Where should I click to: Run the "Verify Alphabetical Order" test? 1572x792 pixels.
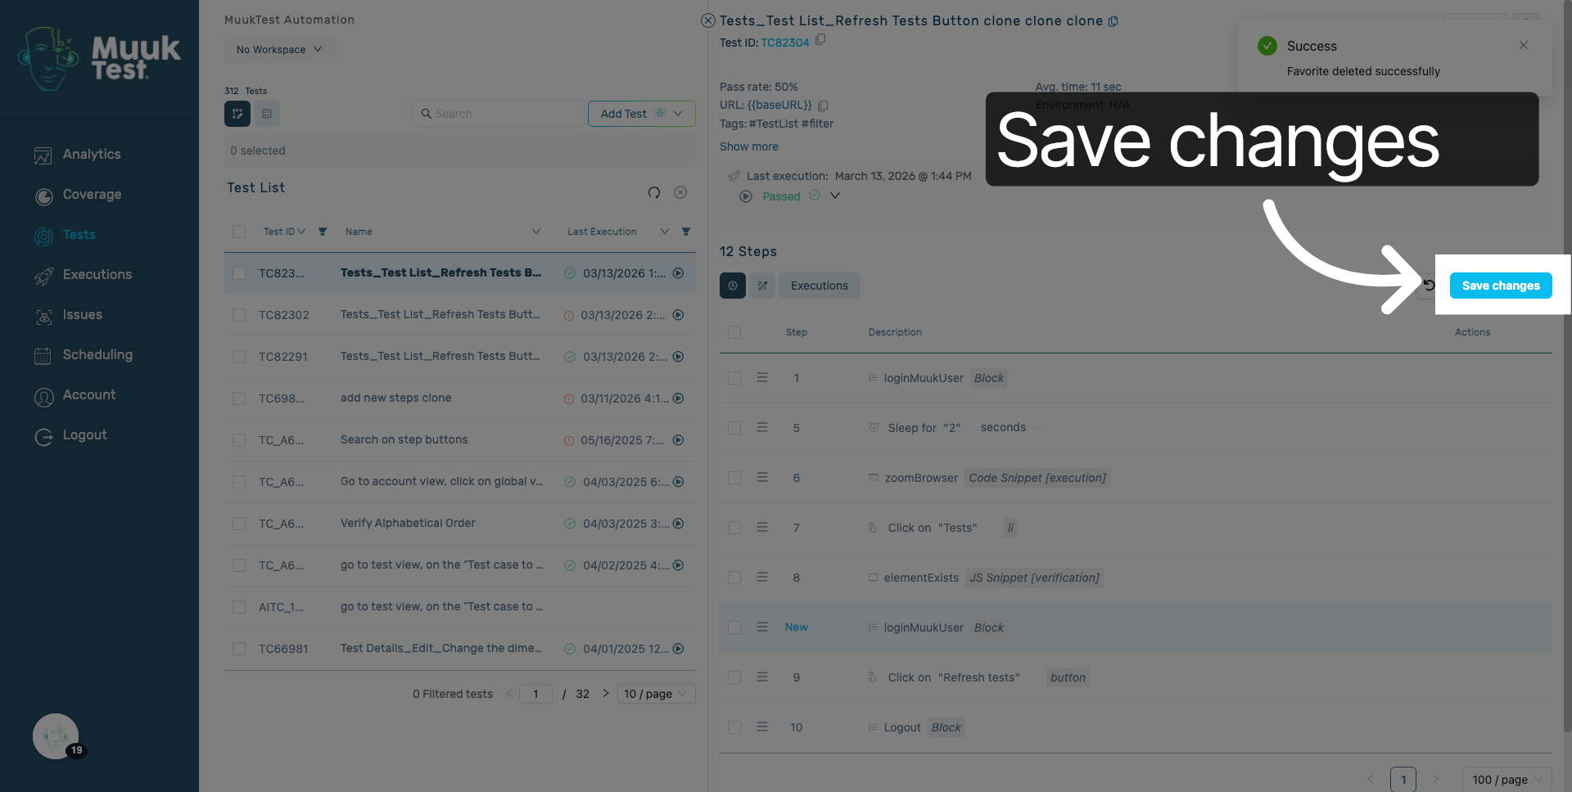678,524
